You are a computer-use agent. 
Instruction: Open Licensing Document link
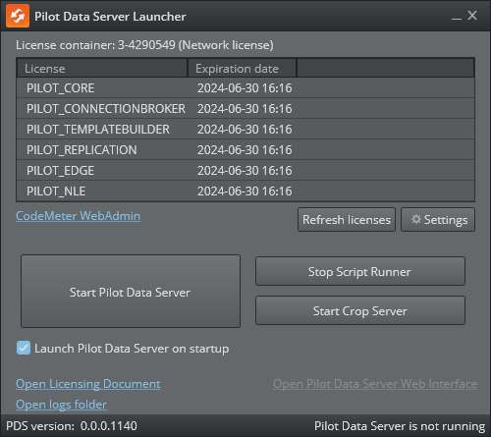pos(88,384)
